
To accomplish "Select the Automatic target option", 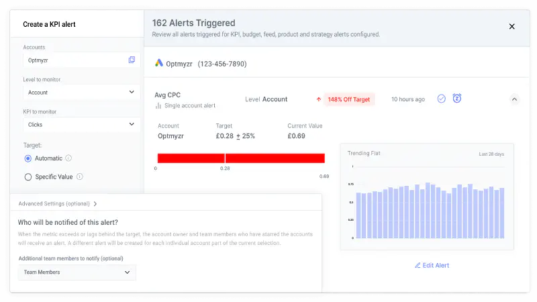I will 28,158.
